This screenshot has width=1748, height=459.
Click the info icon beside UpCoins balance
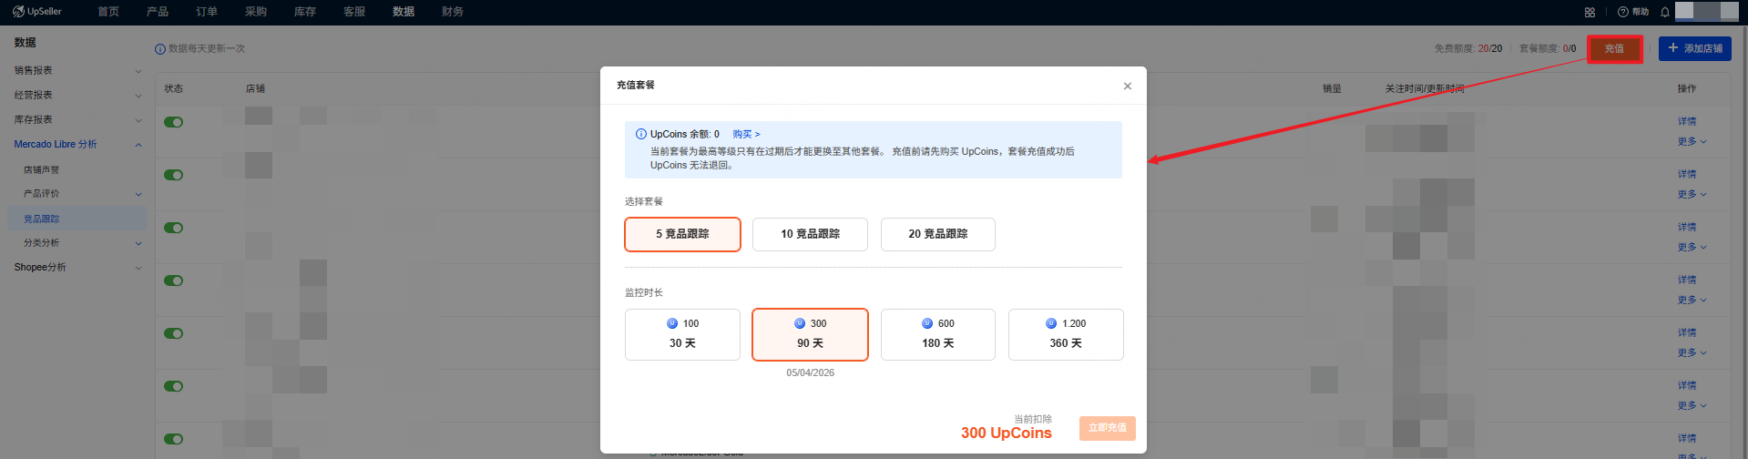tap(640, 134)
